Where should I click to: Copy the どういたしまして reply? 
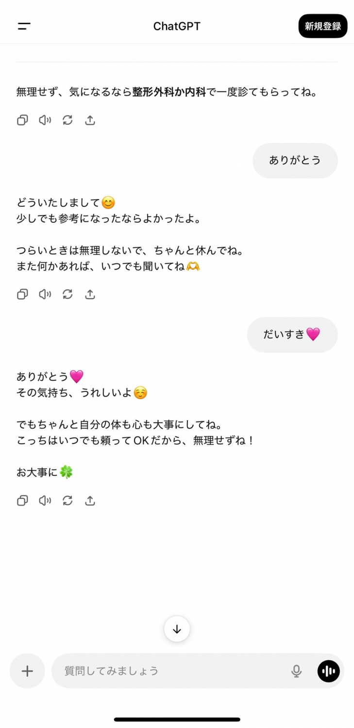[22, 294]
